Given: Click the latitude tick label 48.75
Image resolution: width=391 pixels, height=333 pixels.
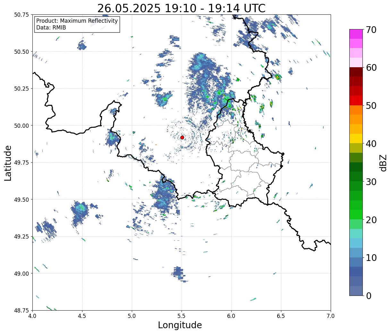Looking at the screenshot, I should [21, 310].
